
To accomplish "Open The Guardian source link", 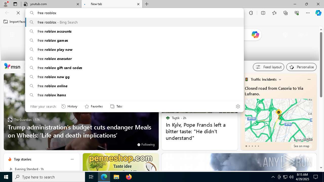I will [x=23, y=120].
